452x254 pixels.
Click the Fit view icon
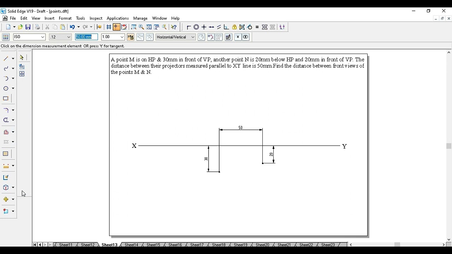(149, 27)
